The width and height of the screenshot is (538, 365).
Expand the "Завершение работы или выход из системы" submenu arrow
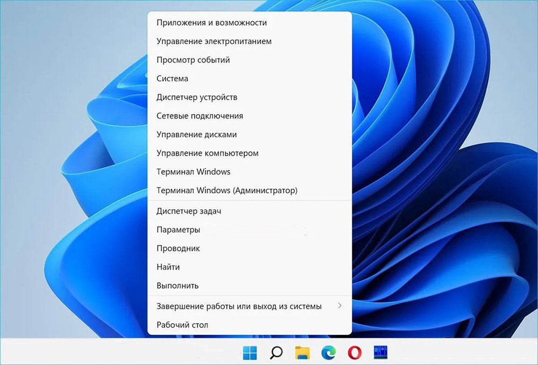click(339, 306)
